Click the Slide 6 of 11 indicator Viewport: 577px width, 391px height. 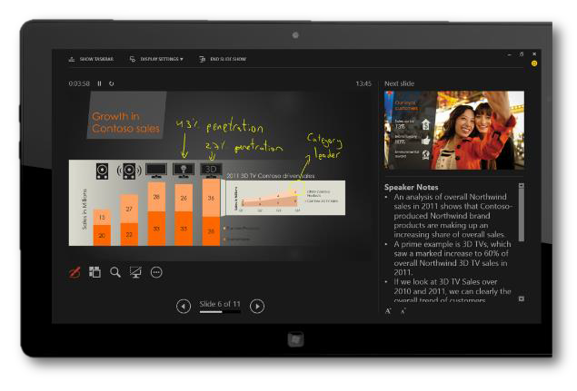pos(220,304)
